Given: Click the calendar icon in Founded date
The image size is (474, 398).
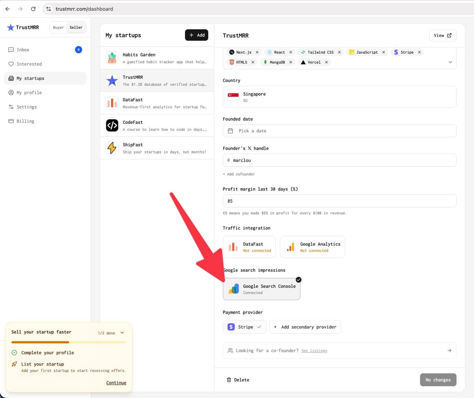Looking at the screenshot, I should pyautogui.click(x=230, y=131).
